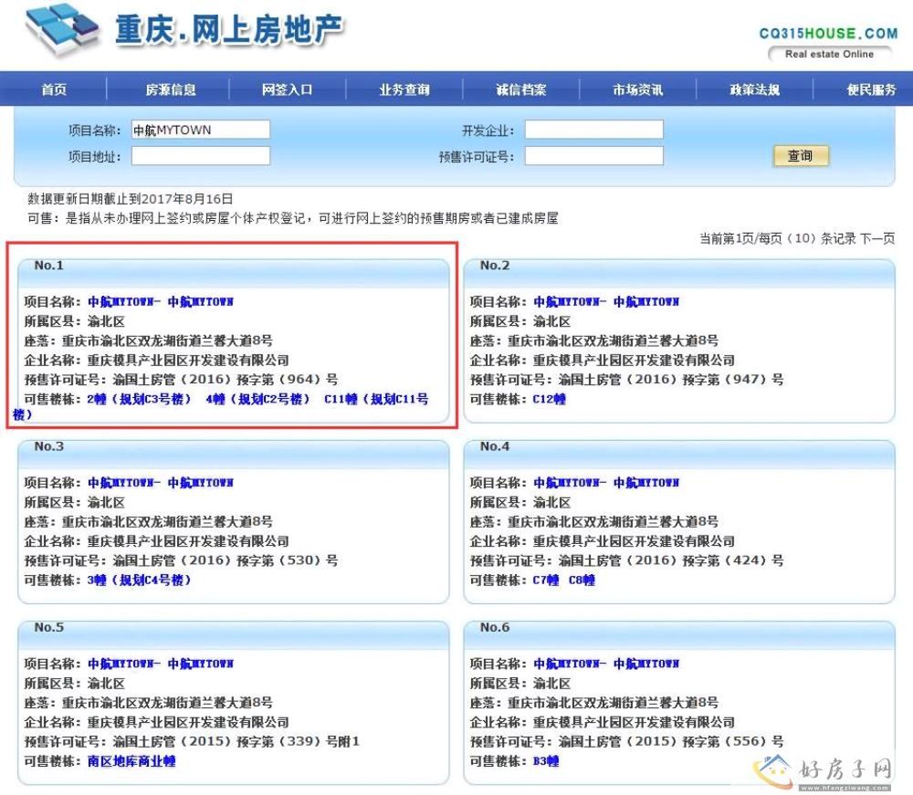This screenshot has width=913, height=795.
Task: Open the CQ315HOUSE.COM site banner
Action: (x=828, y=33)
